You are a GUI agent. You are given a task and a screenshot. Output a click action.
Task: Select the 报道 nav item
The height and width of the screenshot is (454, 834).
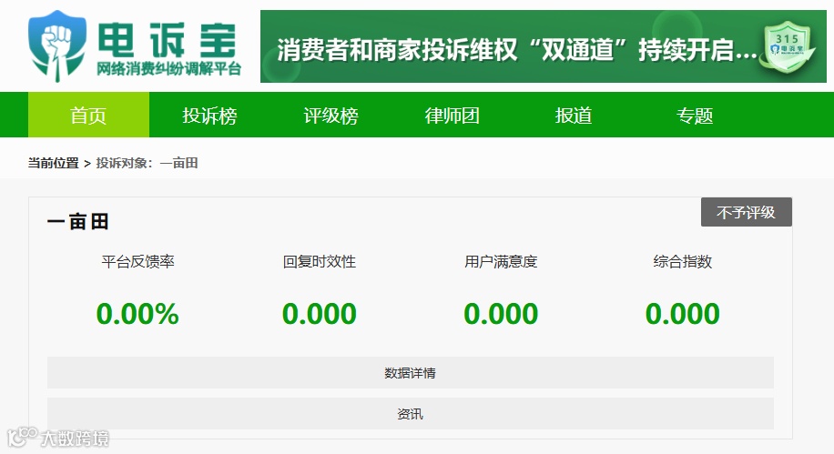[574, 115]
